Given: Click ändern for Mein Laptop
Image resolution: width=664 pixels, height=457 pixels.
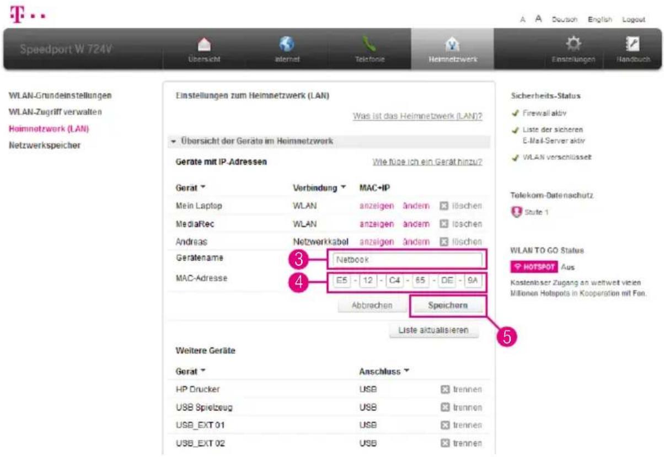Looking at the screenshot, I should tap(416, 206).
